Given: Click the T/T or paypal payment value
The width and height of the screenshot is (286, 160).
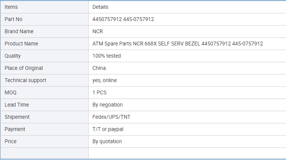Looking at the screenshot, I should click(108, 129).
